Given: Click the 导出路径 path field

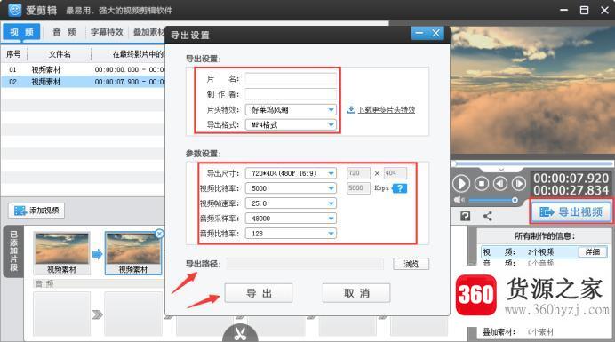Looking at the screenshot, I should 305,264.
